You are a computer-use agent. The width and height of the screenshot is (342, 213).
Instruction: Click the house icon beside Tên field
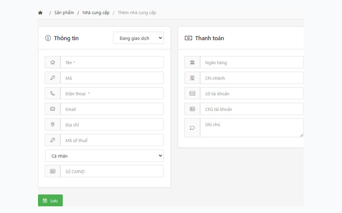[x=53, y=62]
